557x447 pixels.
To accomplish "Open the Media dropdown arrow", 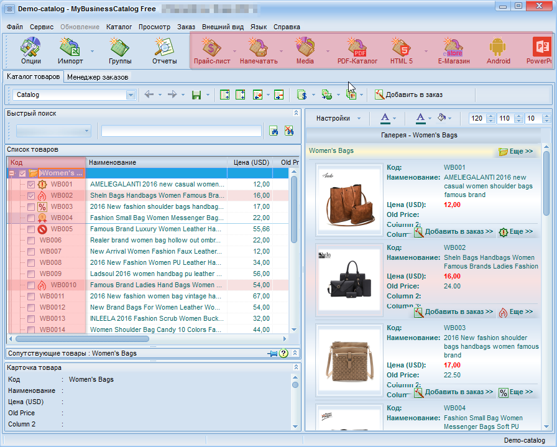I will 328,51.
